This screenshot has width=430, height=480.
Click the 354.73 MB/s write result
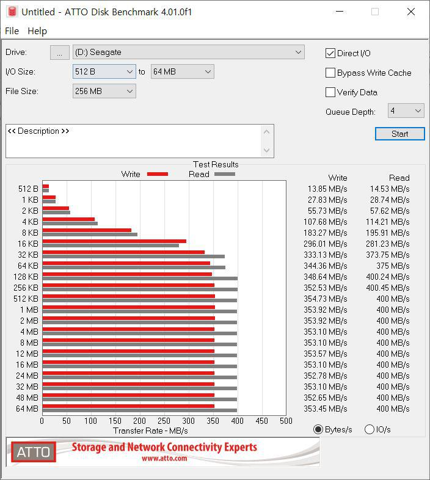point(326,299)
